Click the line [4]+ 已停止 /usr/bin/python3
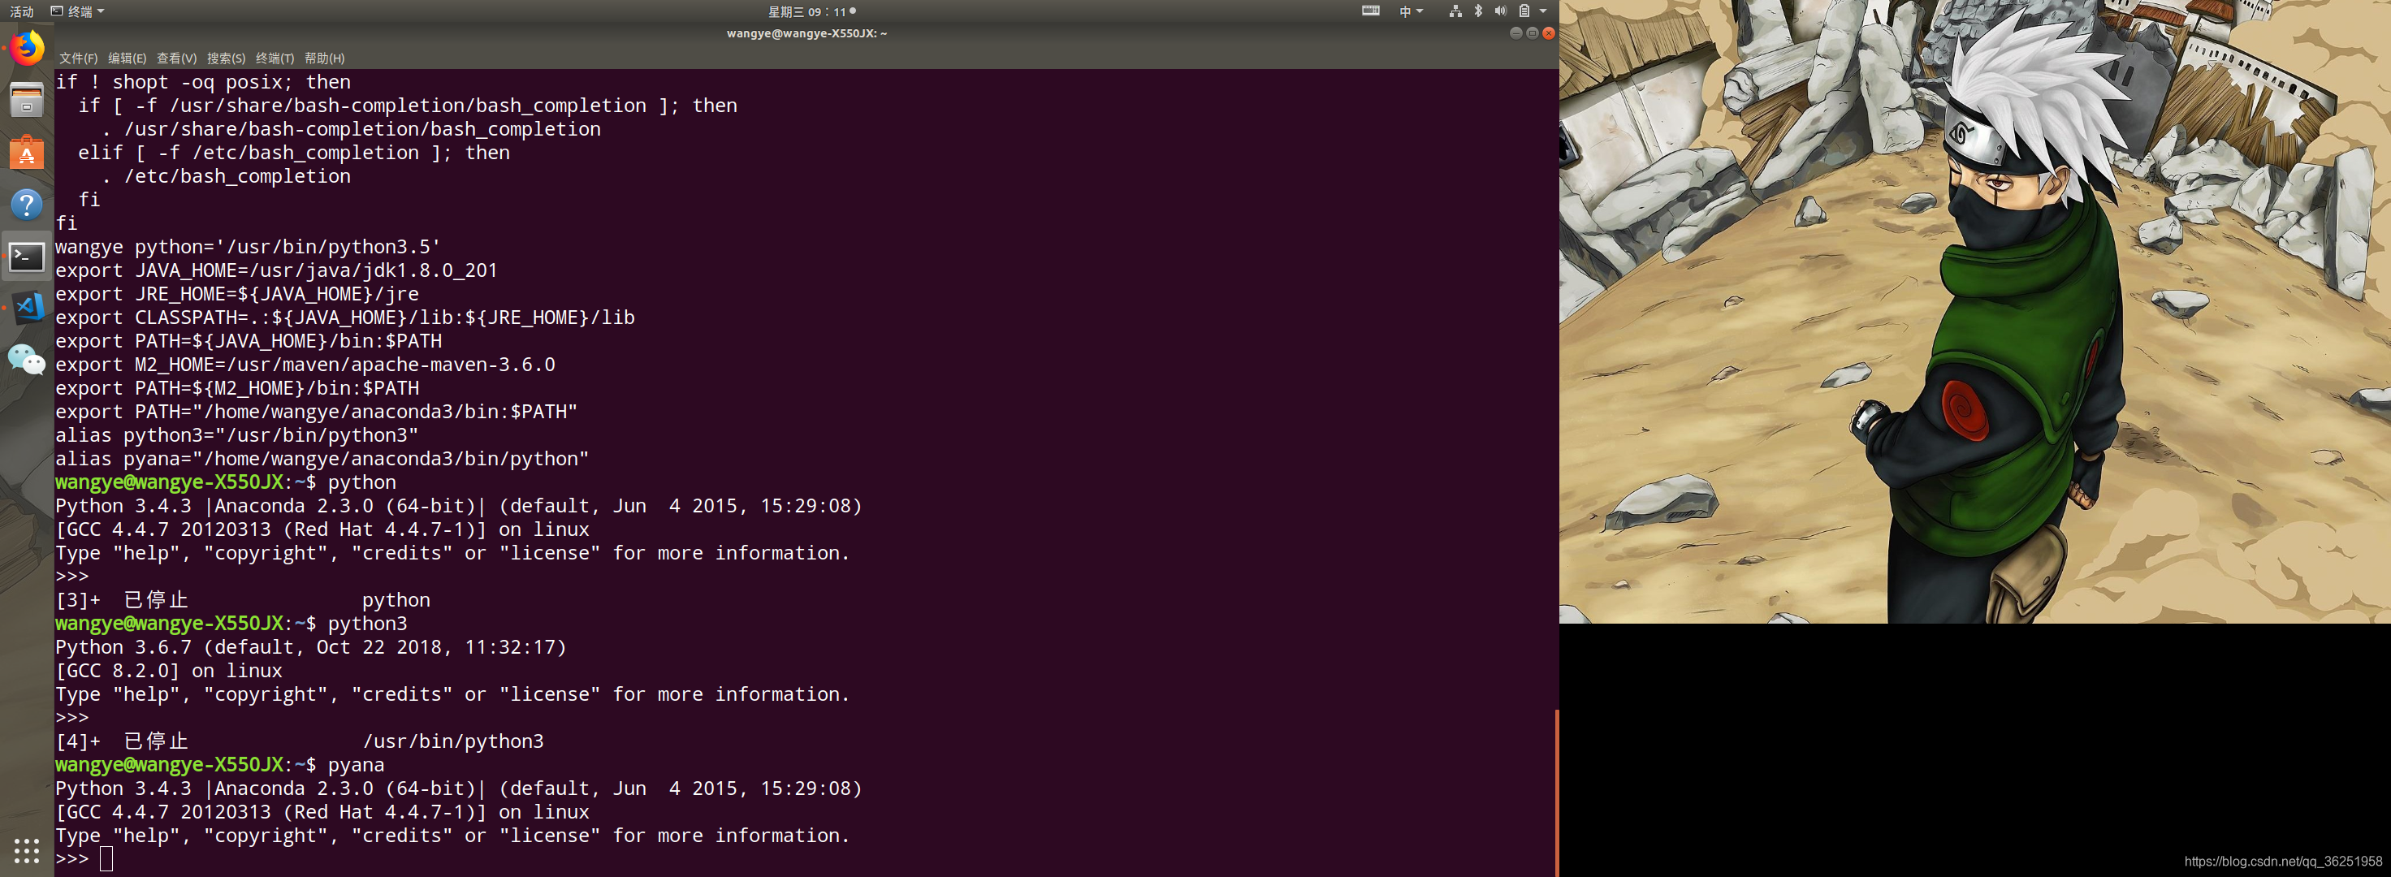Viewport: 2391px width, 877px height. coord(300,741)
